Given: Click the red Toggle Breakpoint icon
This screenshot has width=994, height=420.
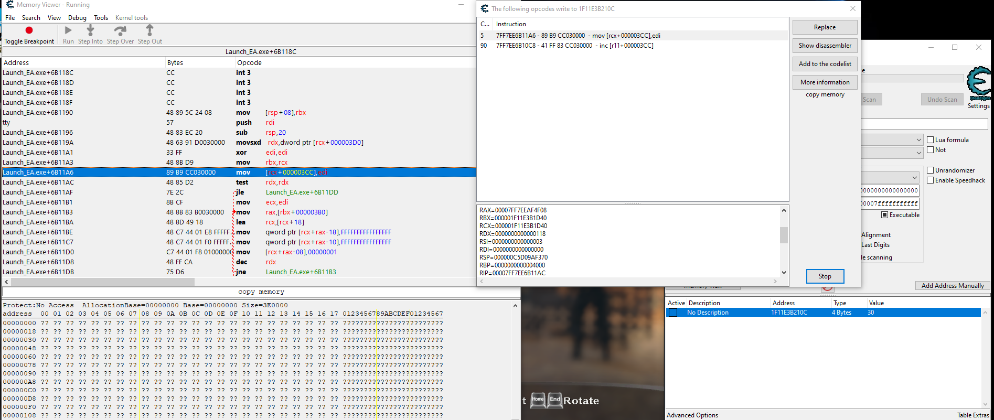Looking at the screenshot, I should [x=29, y=30].
